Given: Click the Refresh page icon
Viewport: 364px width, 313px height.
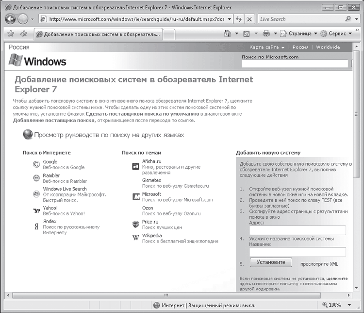Looking at the screenshot, I should coord(239,19).
